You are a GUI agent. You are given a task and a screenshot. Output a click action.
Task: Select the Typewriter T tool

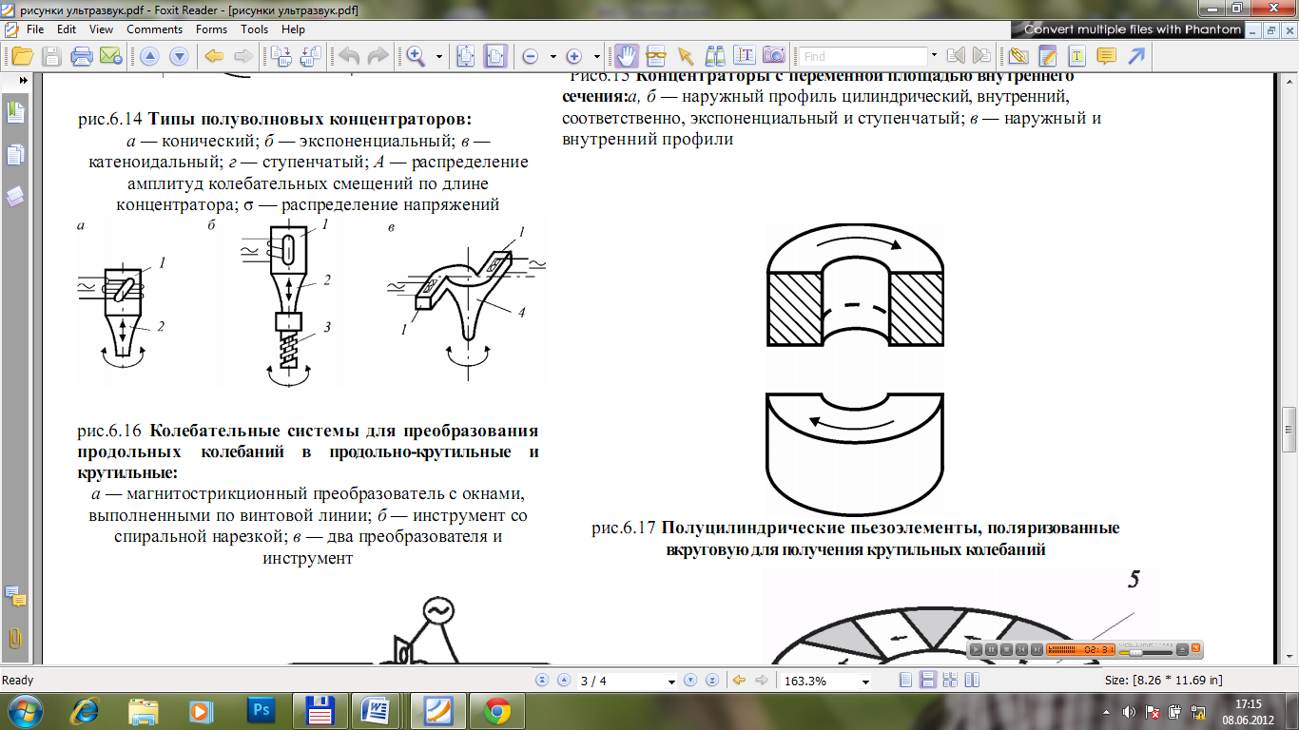[x=1076, y=56]
